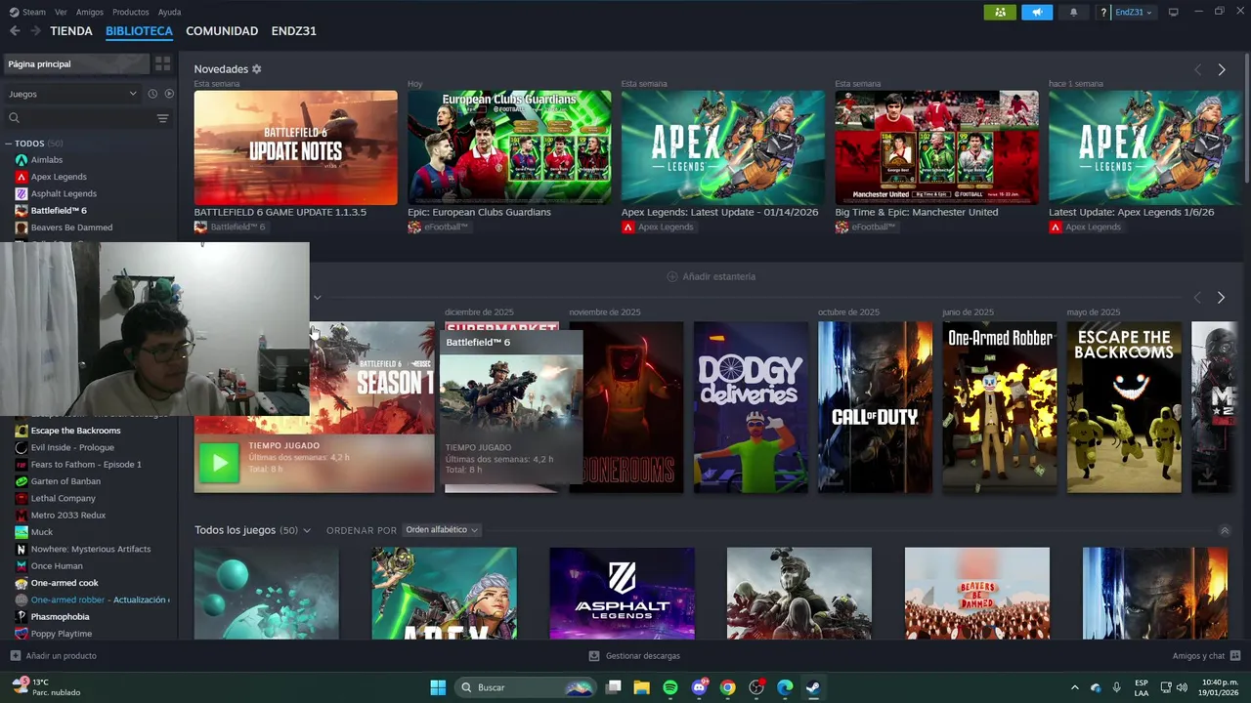Open One-Armed Robber game cover
The width and height of the screenshot is (1251, 703).
coord(999,407)
